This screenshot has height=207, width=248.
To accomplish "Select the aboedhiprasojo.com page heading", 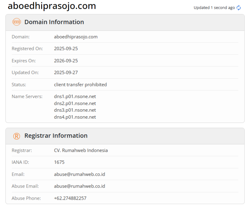I will 52,6.
